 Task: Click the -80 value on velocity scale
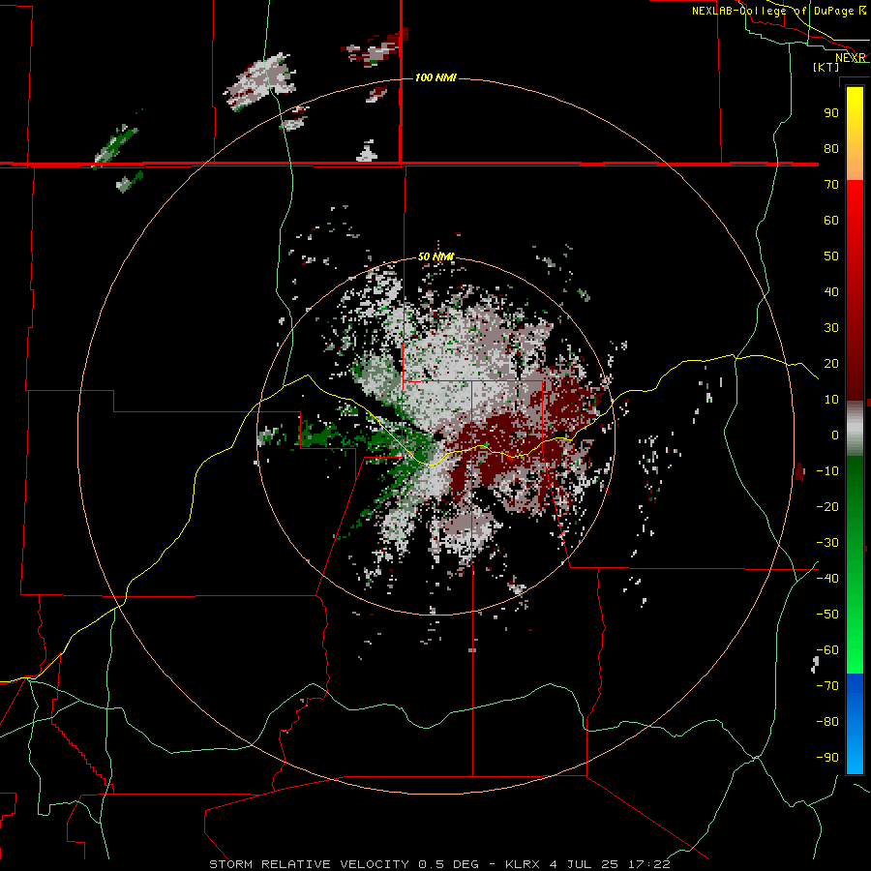(x=827, y=722)
